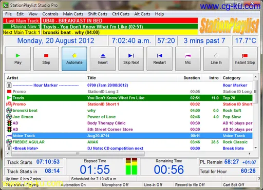263x190 pixels.
Task: Click the disc icon beside bronski beat
Action: (9, 111)
